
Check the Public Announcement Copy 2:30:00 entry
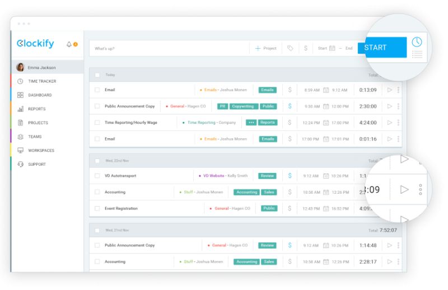point(97,106)
